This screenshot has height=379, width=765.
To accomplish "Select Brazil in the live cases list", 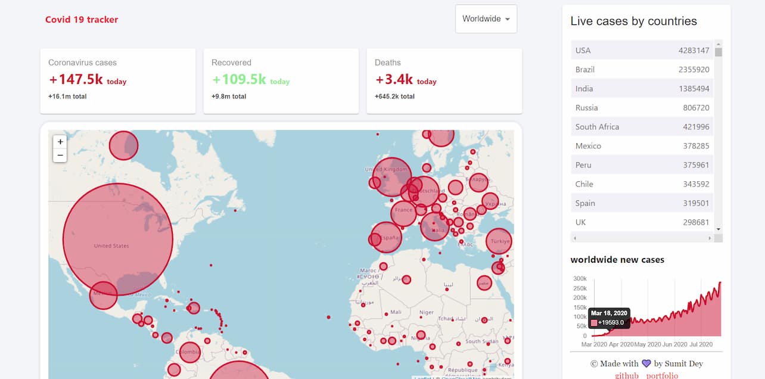I will [x=642, y=69].
